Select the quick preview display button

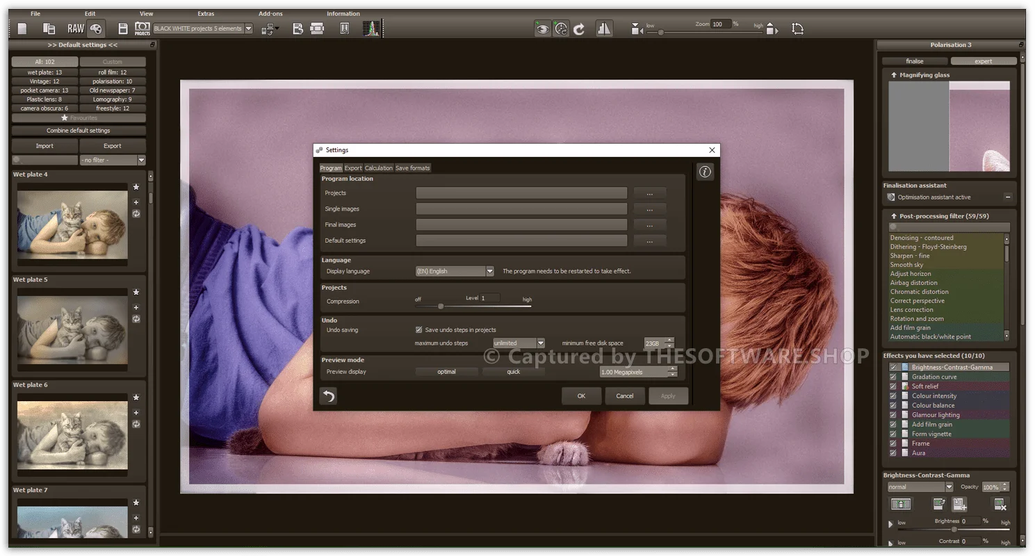[x=514, y=372]
